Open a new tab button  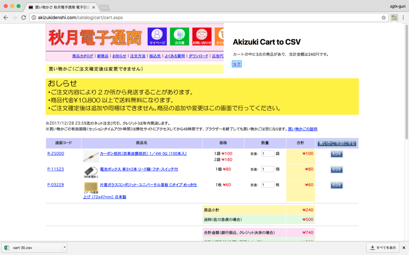[105, 8]
